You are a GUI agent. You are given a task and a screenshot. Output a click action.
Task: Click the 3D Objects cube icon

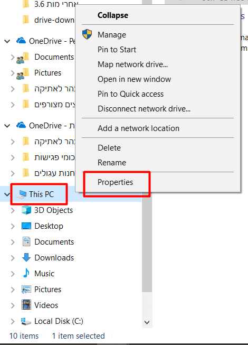pyautogui.click(x=26, y=210)
